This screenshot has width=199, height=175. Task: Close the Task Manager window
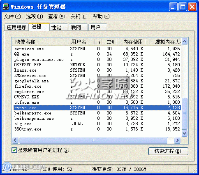(x=192, y=7)
